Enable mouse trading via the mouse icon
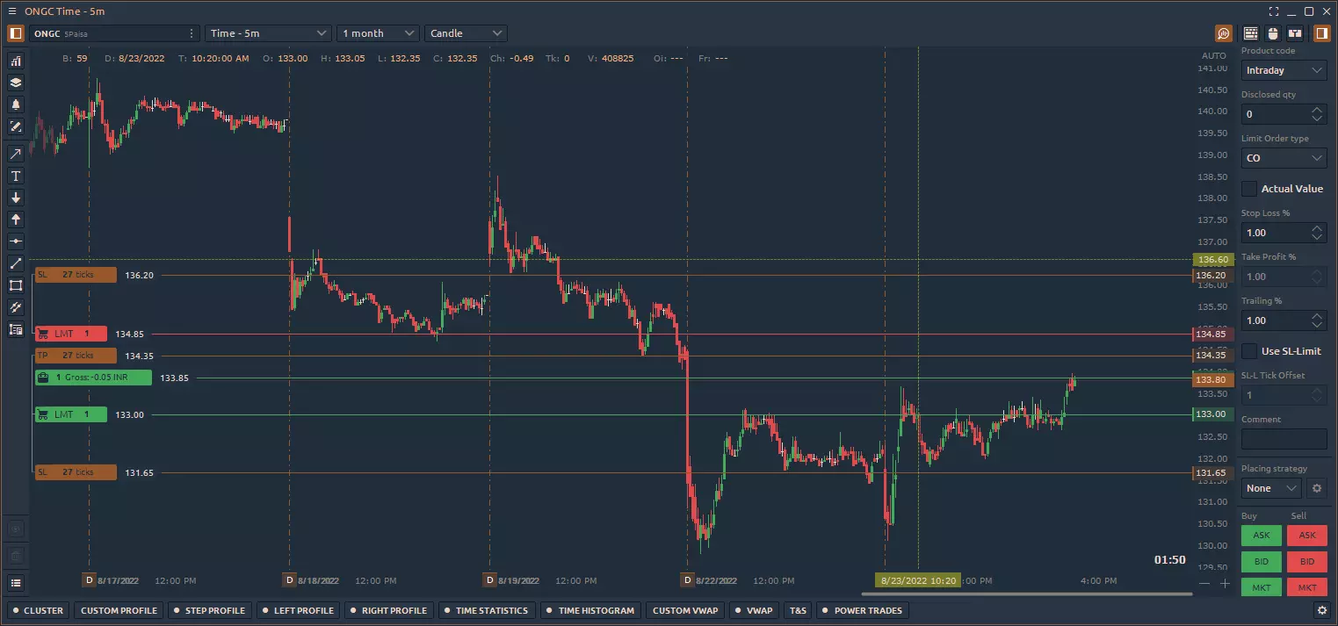The height and width of the screenshot is (626, 1338). point(1272,33)
